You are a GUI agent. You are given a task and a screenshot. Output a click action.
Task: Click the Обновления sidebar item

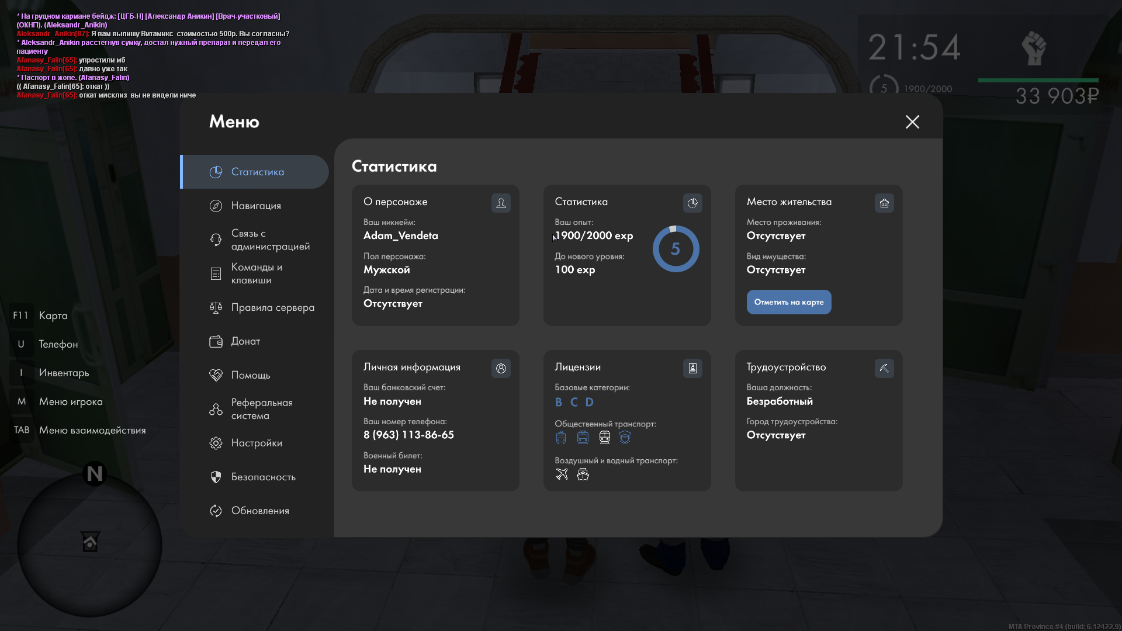(x=260, y=511)
